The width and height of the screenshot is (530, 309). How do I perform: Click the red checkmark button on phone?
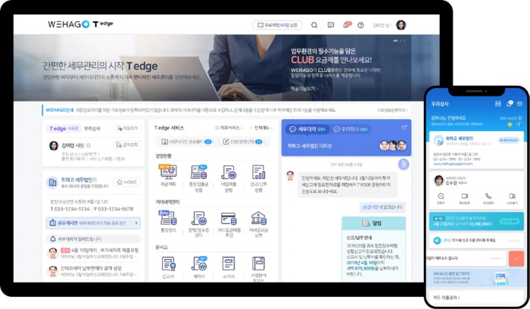[x=516, y=258]
